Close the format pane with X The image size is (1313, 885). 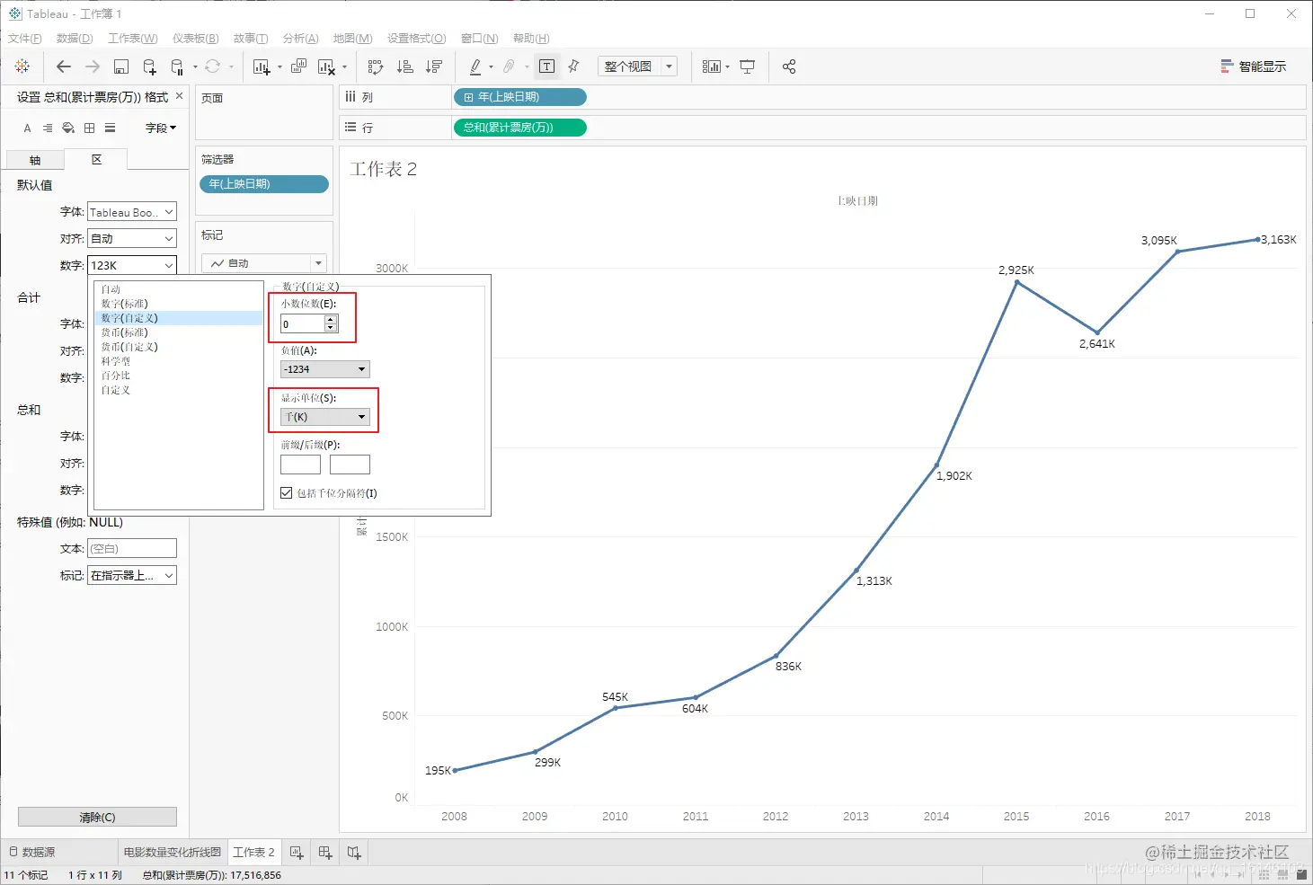pyautogui.click(x=179, y=96)
